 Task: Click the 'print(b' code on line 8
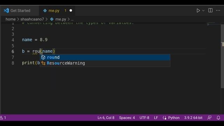click(31, 63)
